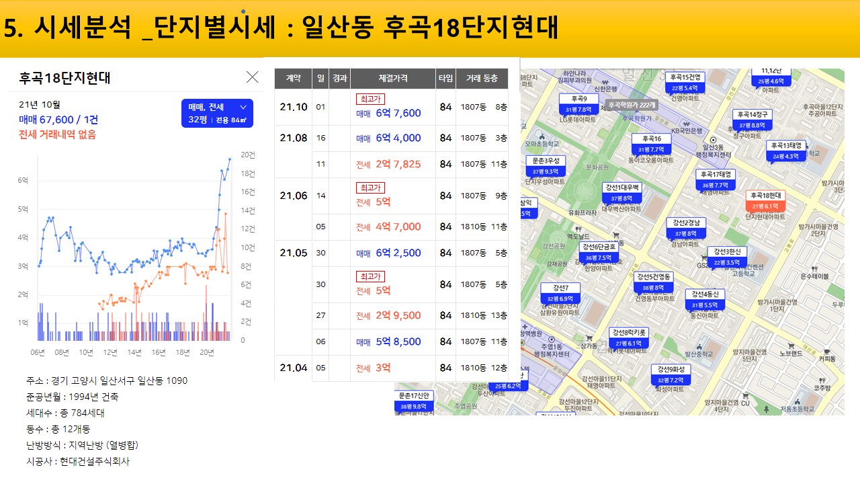Click the 21년 10월 date label
Viewport: 860px width, 484px height.
click(40, 105)
